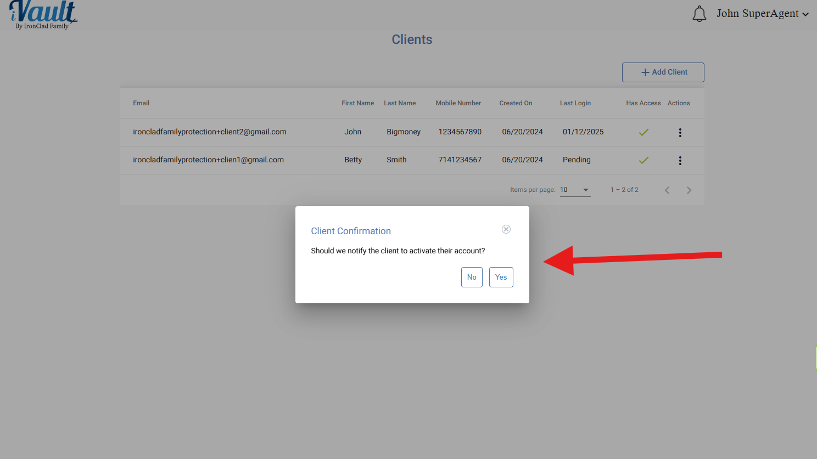Screen dimensions: 817x459
Task: Go to the previous page arrow
Action: 667,190
